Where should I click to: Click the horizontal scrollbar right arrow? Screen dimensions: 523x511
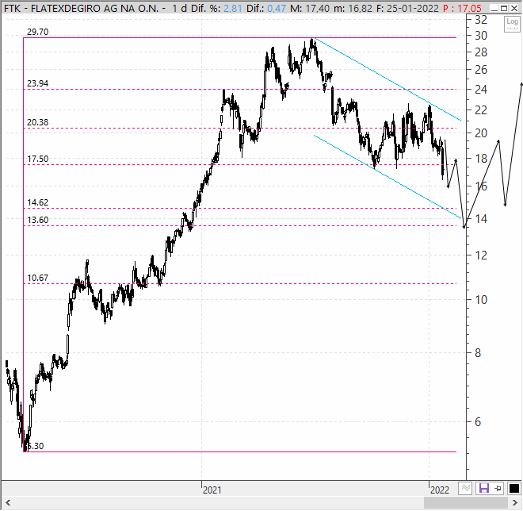pos(514,502)
